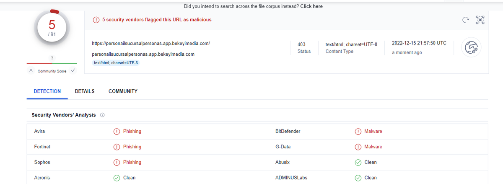This screenshot has height=184, width=503.
Task: Click the red alert icon in malicious banner
Action: coord(96,20)
